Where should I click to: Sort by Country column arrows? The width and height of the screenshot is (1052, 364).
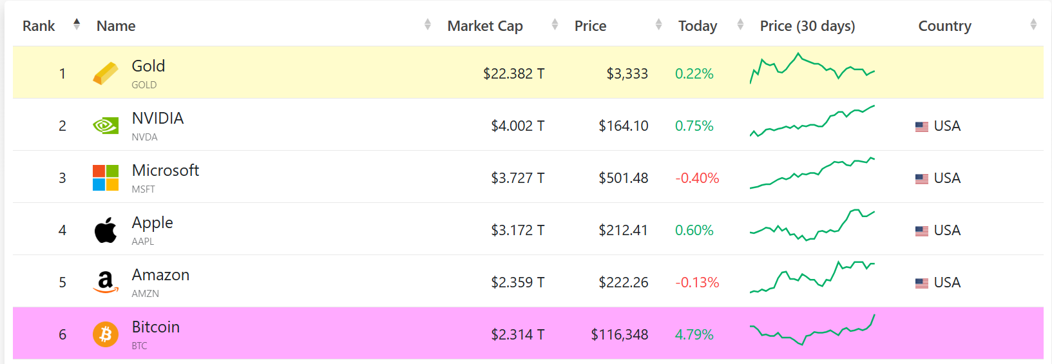pyautogui.click(x=1033, y=24)
